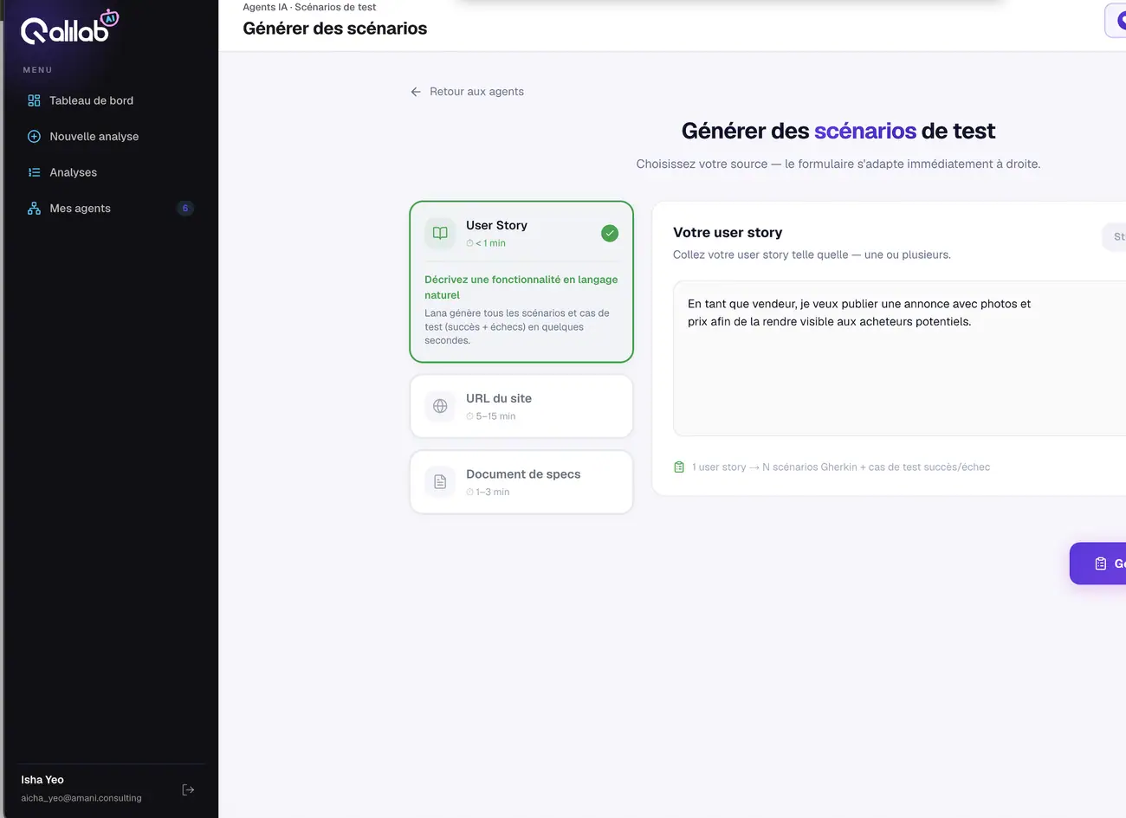Click the Mes agents network icon
The height and width of the screenshot is (818, 1126).
tap(34, 209)
